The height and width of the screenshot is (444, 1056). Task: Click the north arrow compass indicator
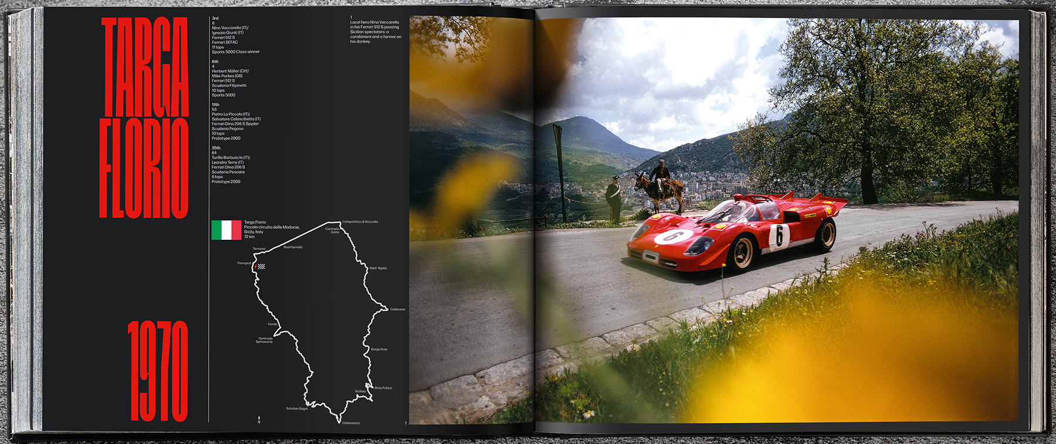[x=259, y=420]
